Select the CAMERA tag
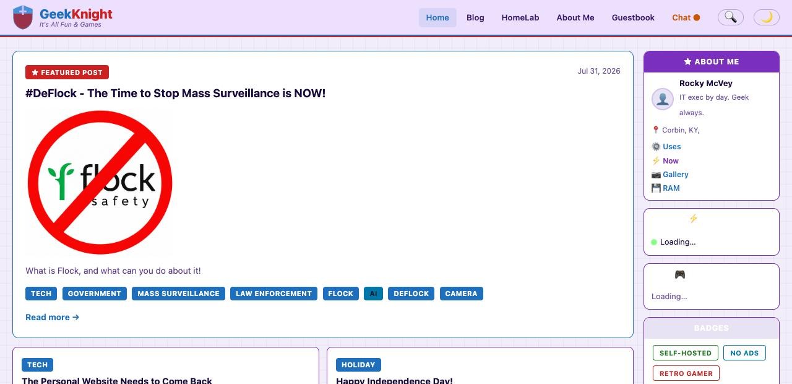Image resolution: width=792 pixels, height=384 pixels. coord(461,294)
